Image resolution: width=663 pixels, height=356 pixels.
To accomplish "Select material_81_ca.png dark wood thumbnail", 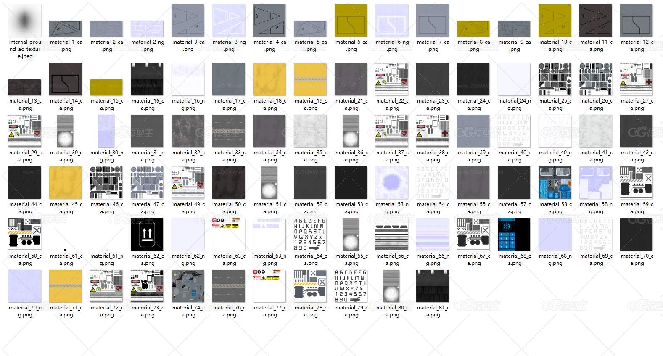I will (x=433, y=286).
